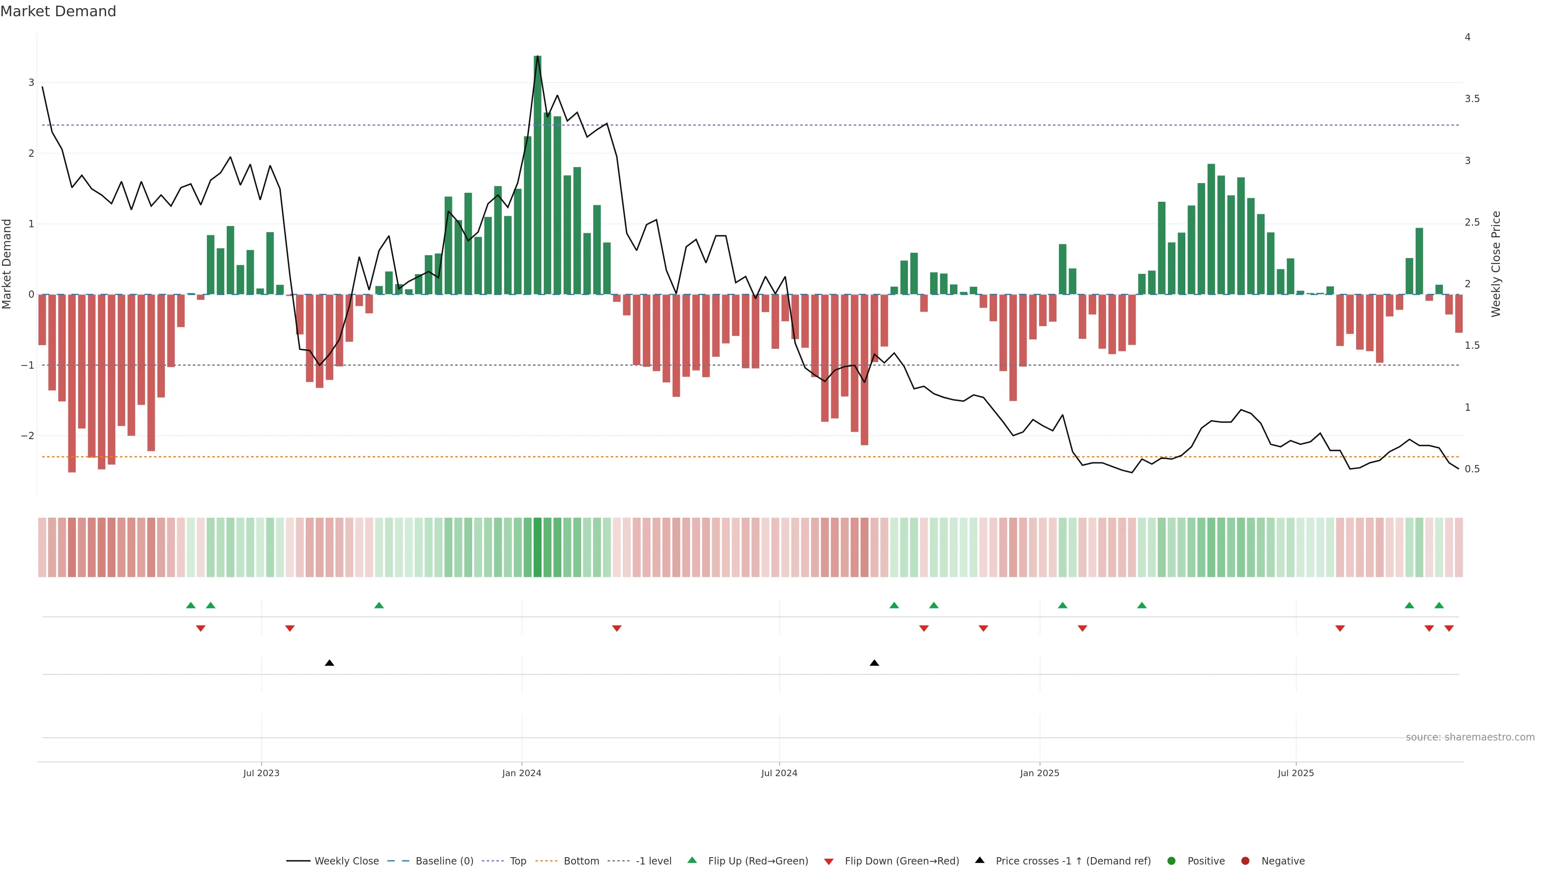Click the rightmost black price-cross triangle marker
Viewport: 1555px width, 875px height.
pos(874,663)
